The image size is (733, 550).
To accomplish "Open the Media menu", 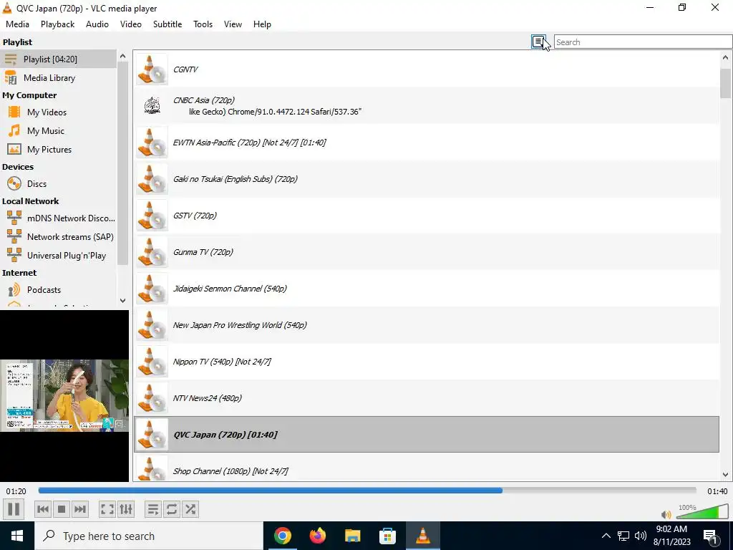I will [17, 24].
